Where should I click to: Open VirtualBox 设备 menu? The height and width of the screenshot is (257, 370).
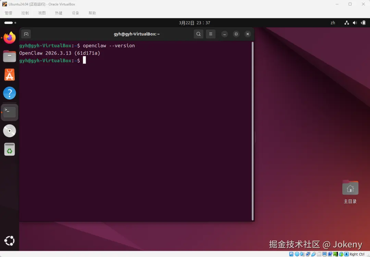[75, 13]
